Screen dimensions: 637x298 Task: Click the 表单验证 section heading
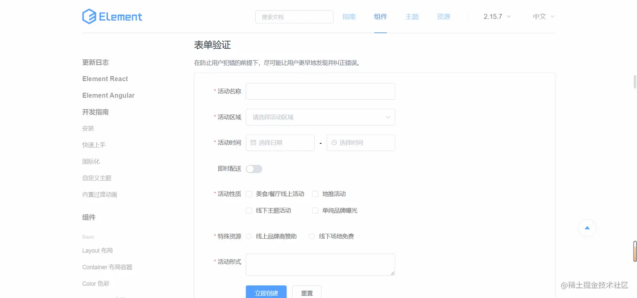pyautogui.click(x=212, y=45)
